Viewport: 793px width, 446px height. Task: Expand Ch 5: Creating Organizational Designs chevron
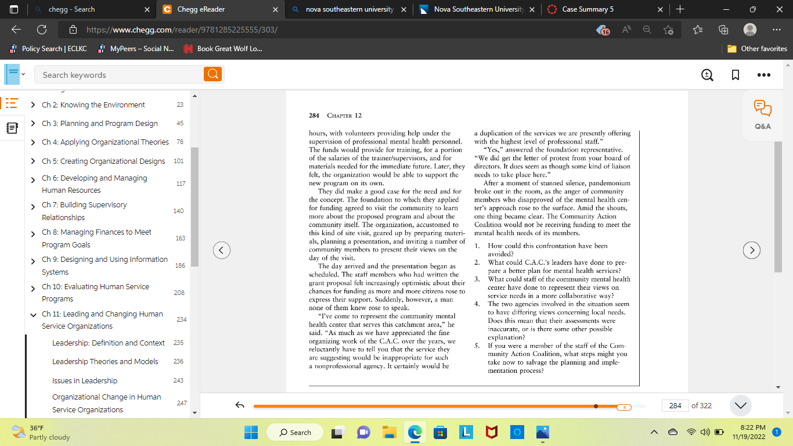point(34,161)
